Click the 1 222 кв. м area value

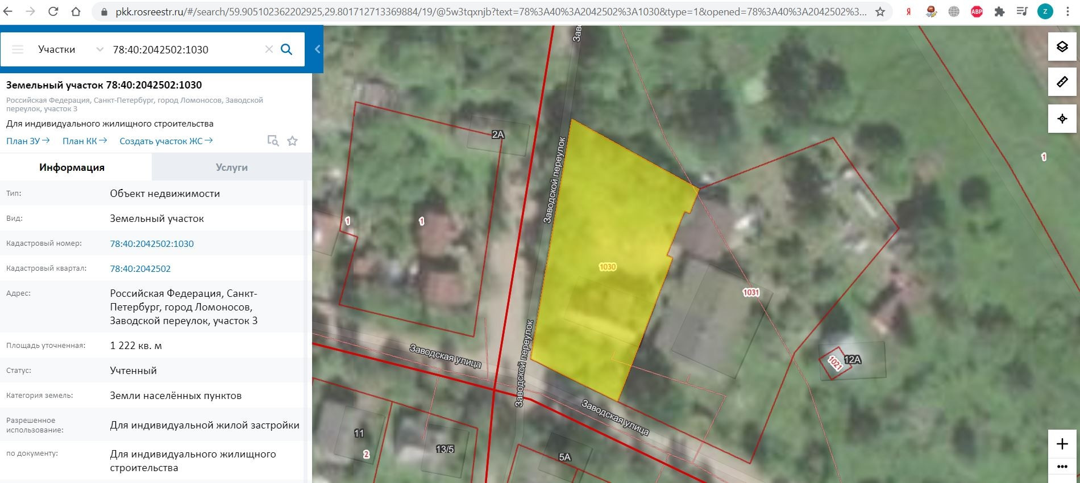[136, 346]
